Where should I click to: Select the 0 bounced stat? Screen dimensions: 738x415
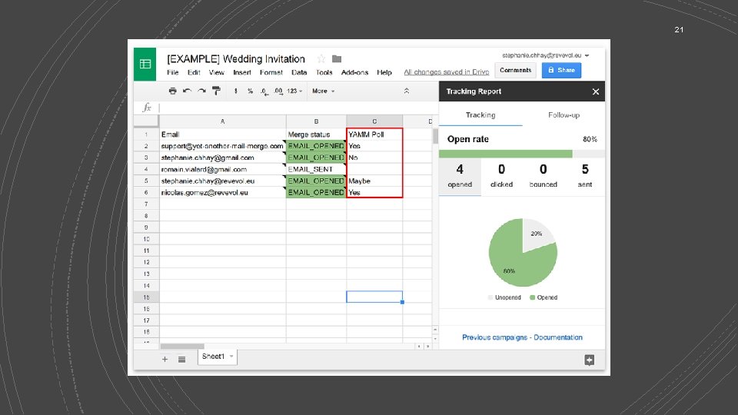click(x=544, y=176)
